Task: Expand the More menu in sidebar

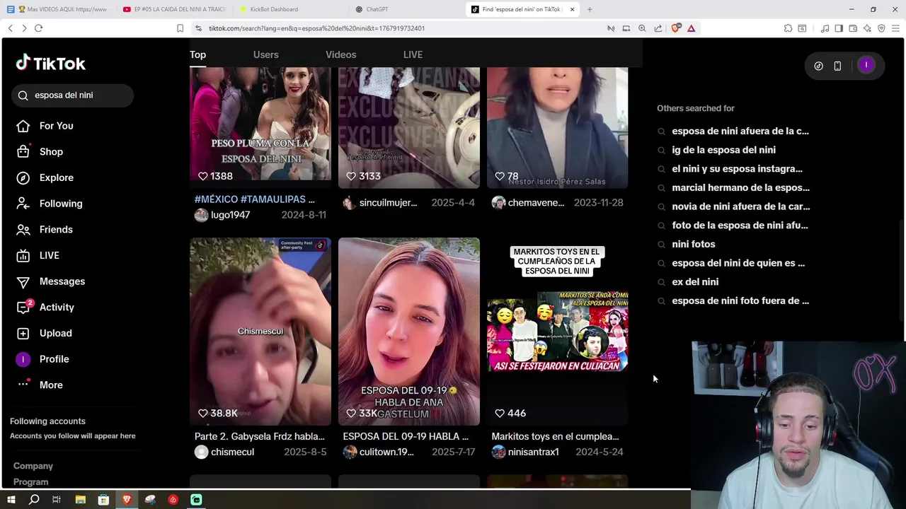Action: pos(40,385)
